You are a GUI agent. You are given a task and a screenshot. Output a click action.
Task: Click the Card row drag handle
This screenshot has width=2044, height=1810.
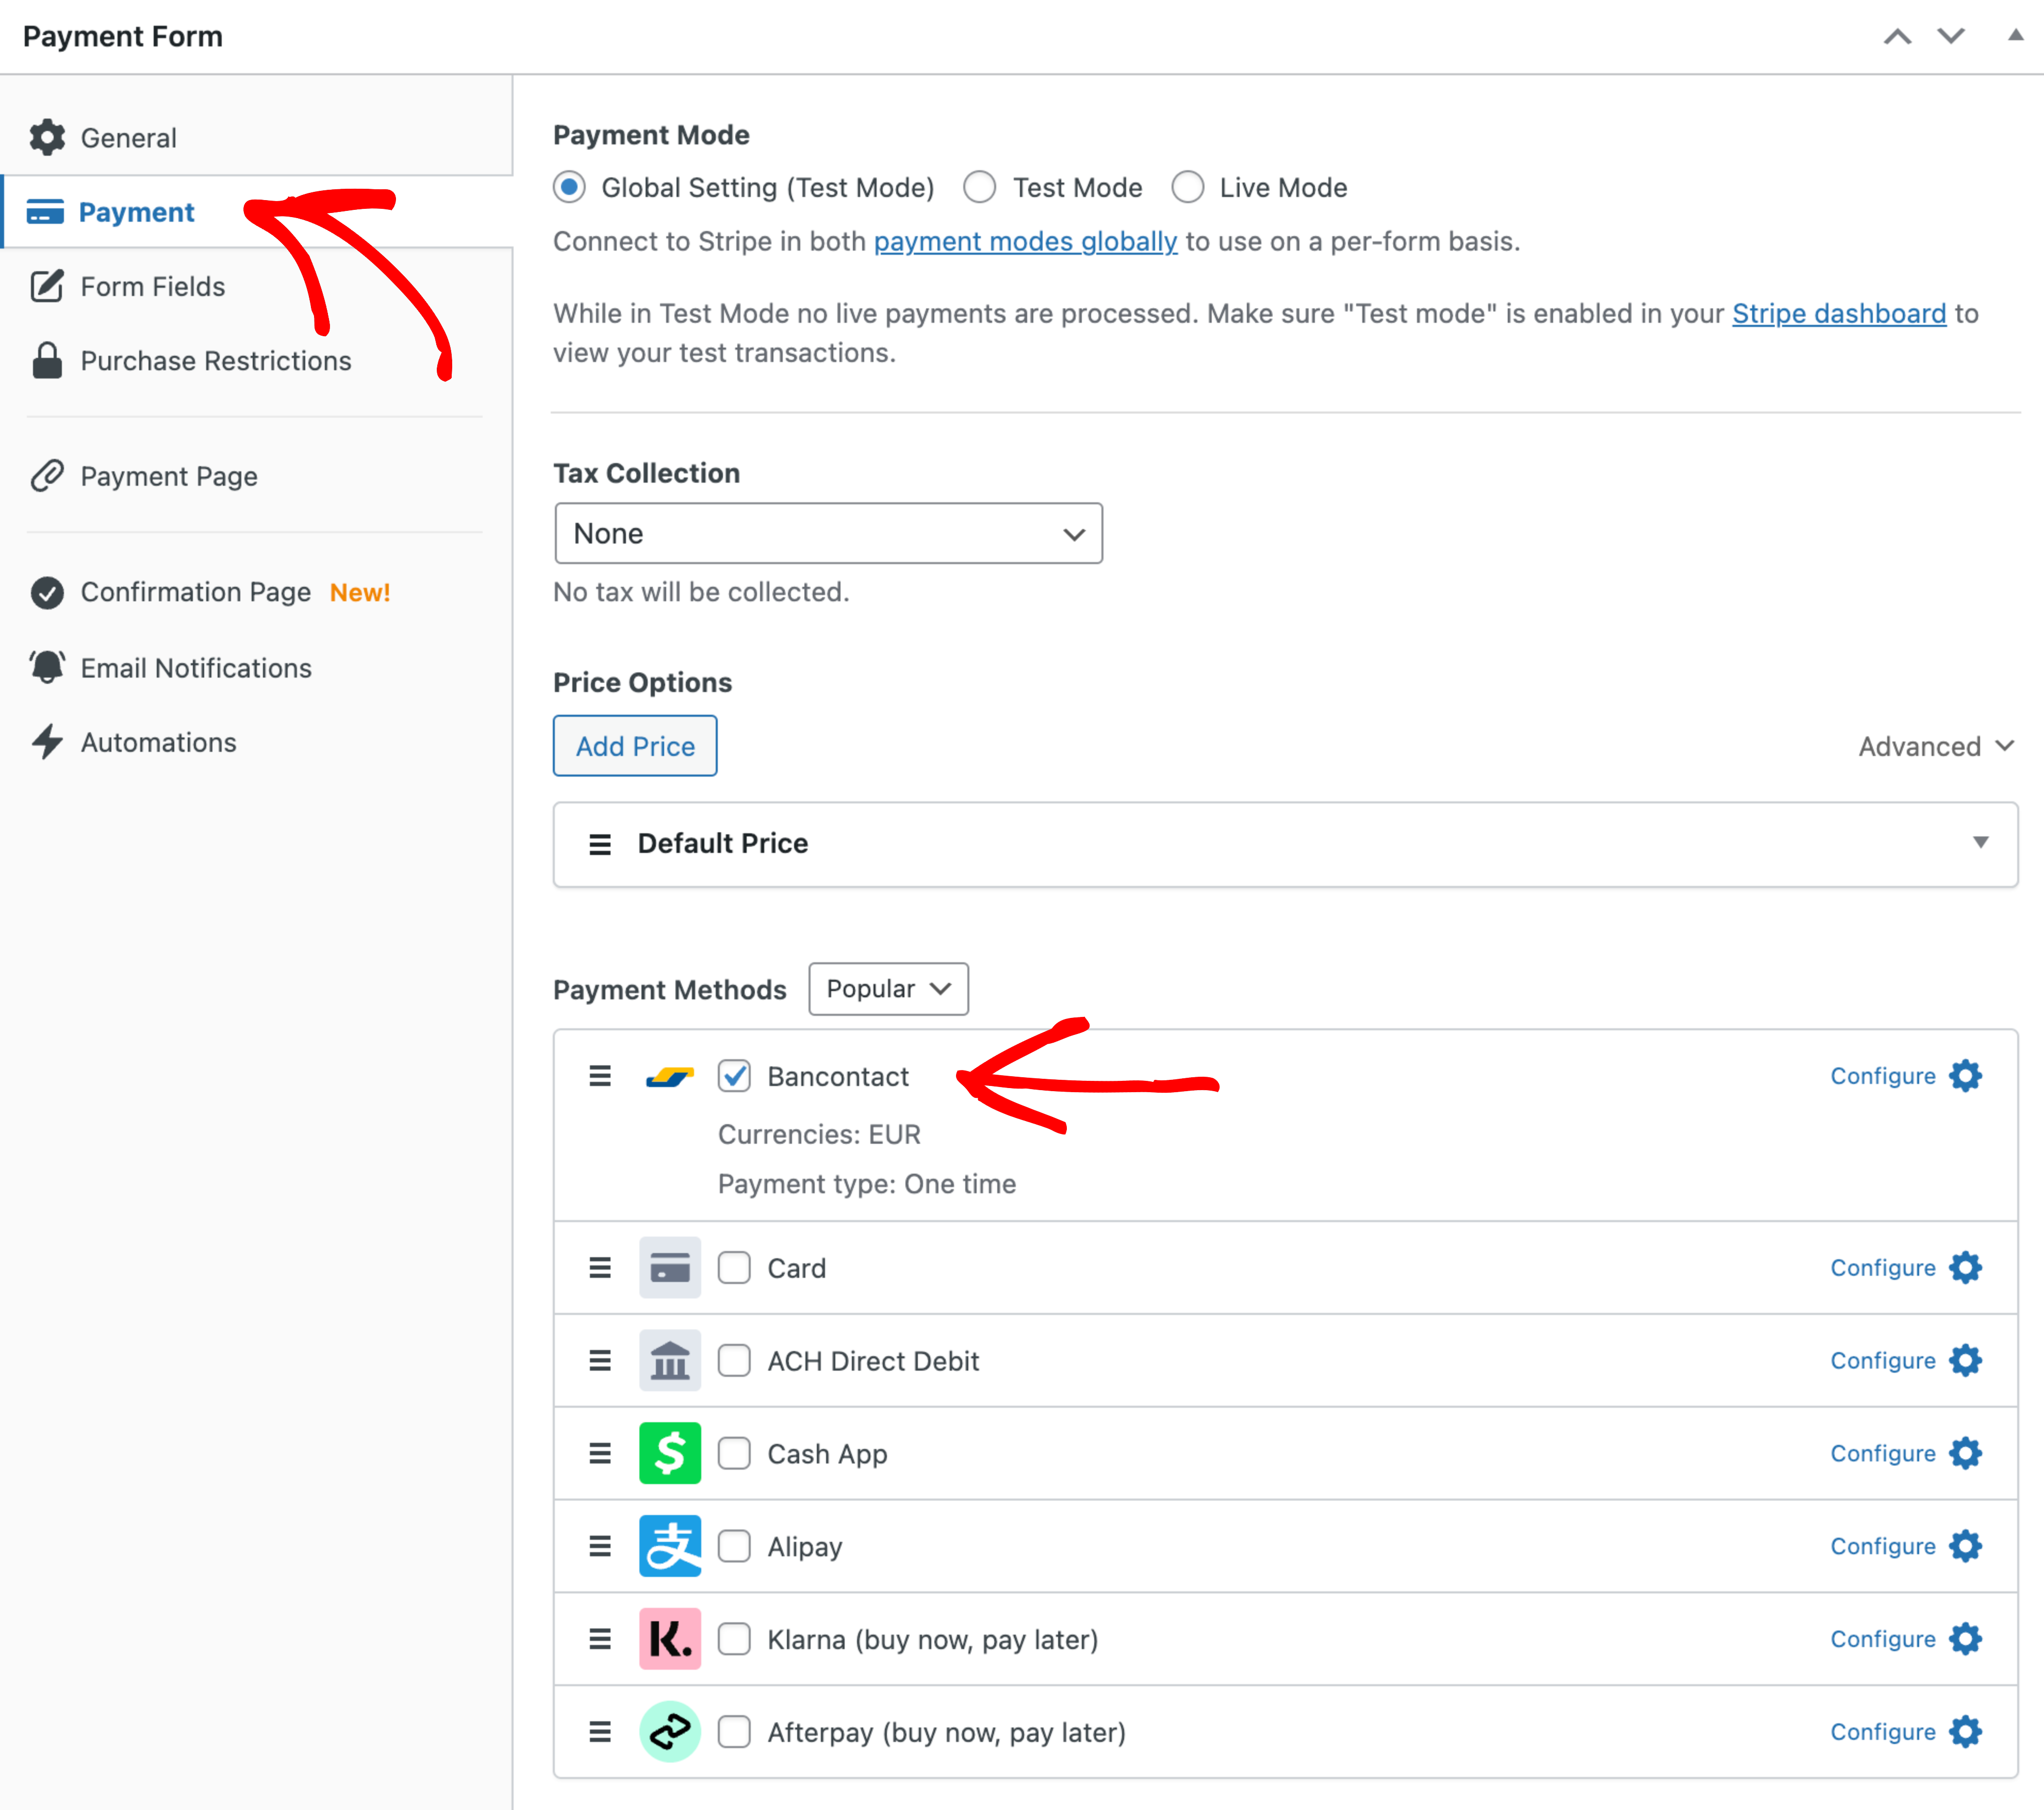coord(600,1268)
